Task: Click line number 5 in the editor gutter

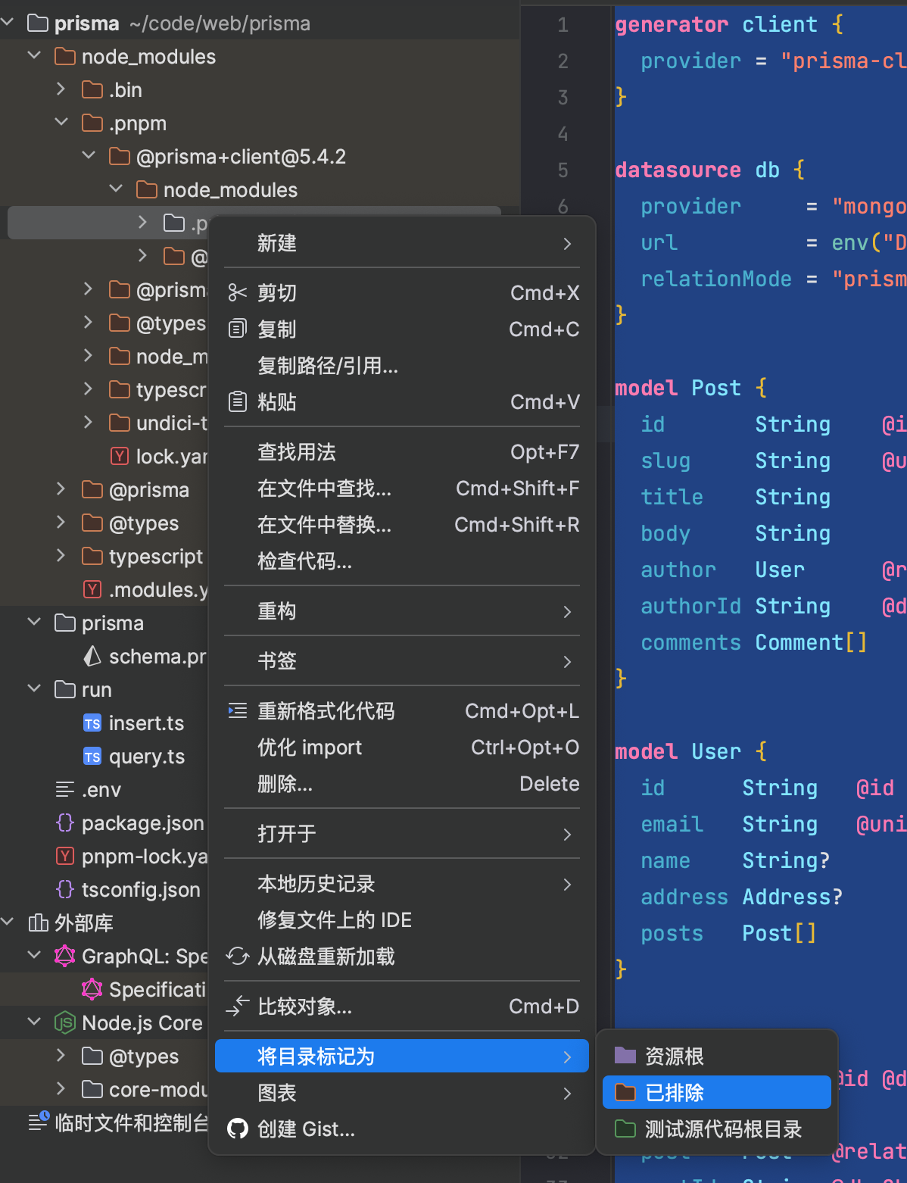Action: click(563, 170)
